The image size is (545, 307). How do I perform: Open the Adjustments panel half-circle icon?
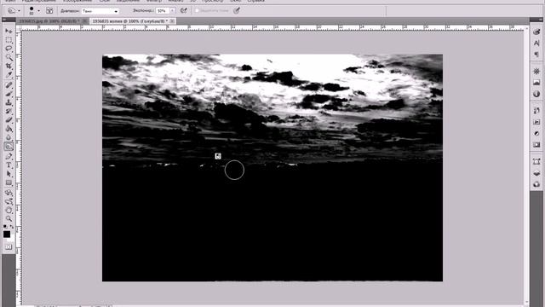[x=536, y=133]
